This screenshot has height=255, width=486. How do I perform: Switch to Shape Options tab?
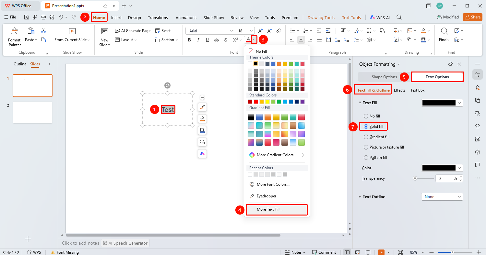(x=384, y=77)
